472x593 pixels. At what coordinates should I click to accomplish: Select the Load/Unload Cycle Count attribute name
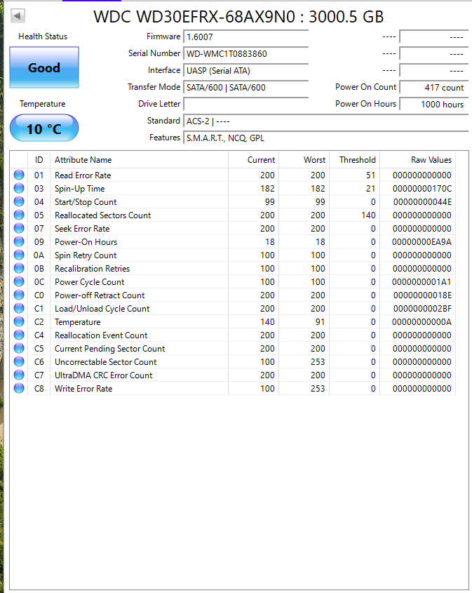pyautogui.click(x=102, y=309)
